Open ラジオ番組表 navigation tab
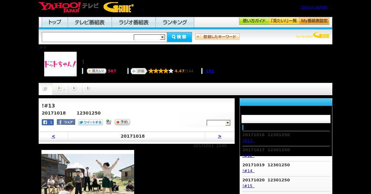This screenshot has width=371, height=194. coord(134,22)
